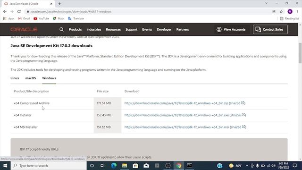
Task: Open the Products menu
Action: coord(75,29)
